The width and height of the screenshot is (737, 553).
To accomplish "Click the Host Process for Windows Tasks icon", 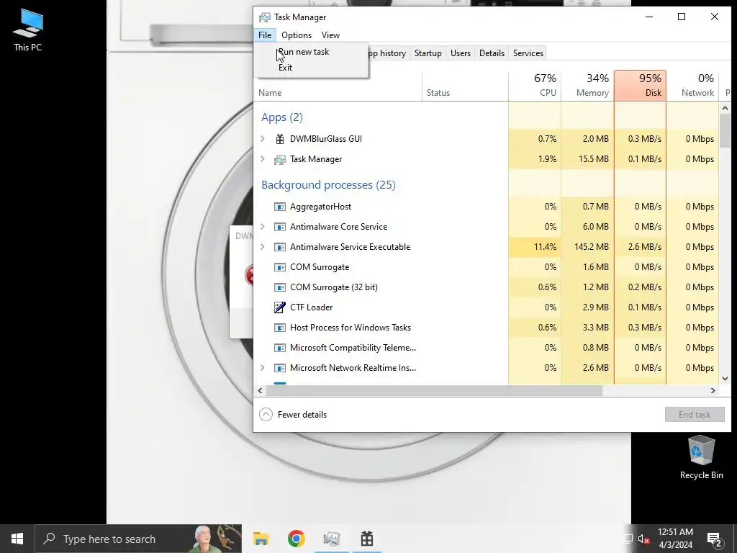I will (280, 328).
